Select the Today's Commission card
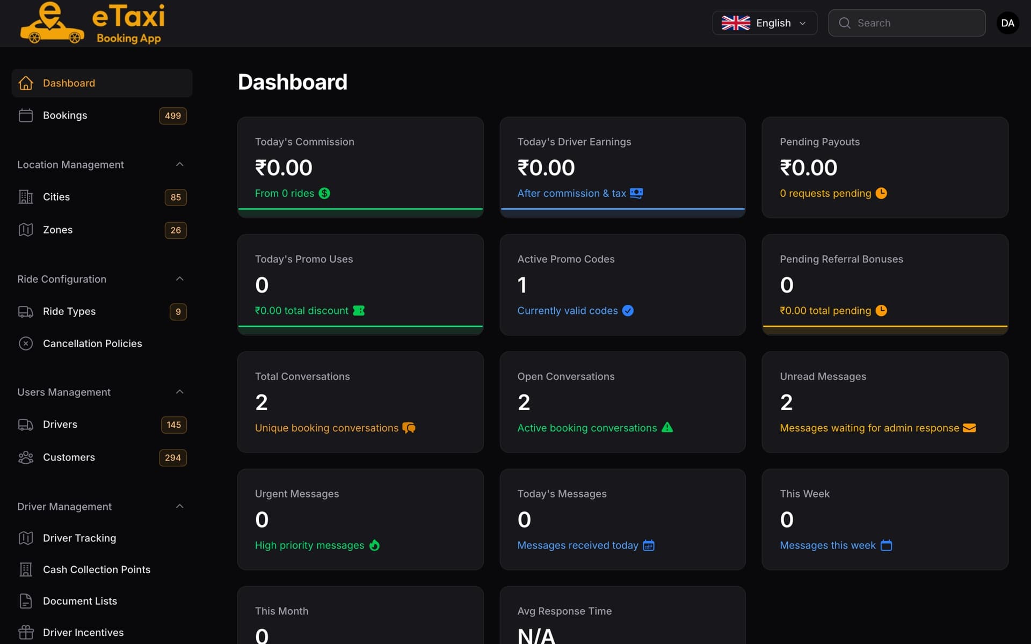This screenshot has width=1031, height=644. (360, 167)
